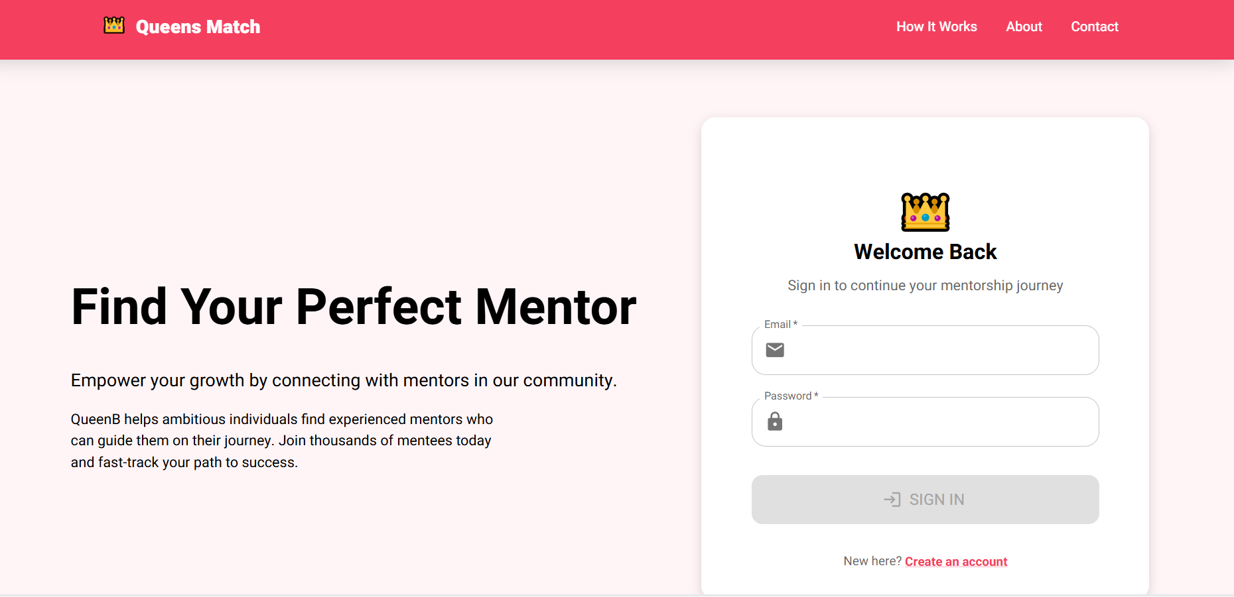Click the Welcome Back heading

[x=925, y=252]
